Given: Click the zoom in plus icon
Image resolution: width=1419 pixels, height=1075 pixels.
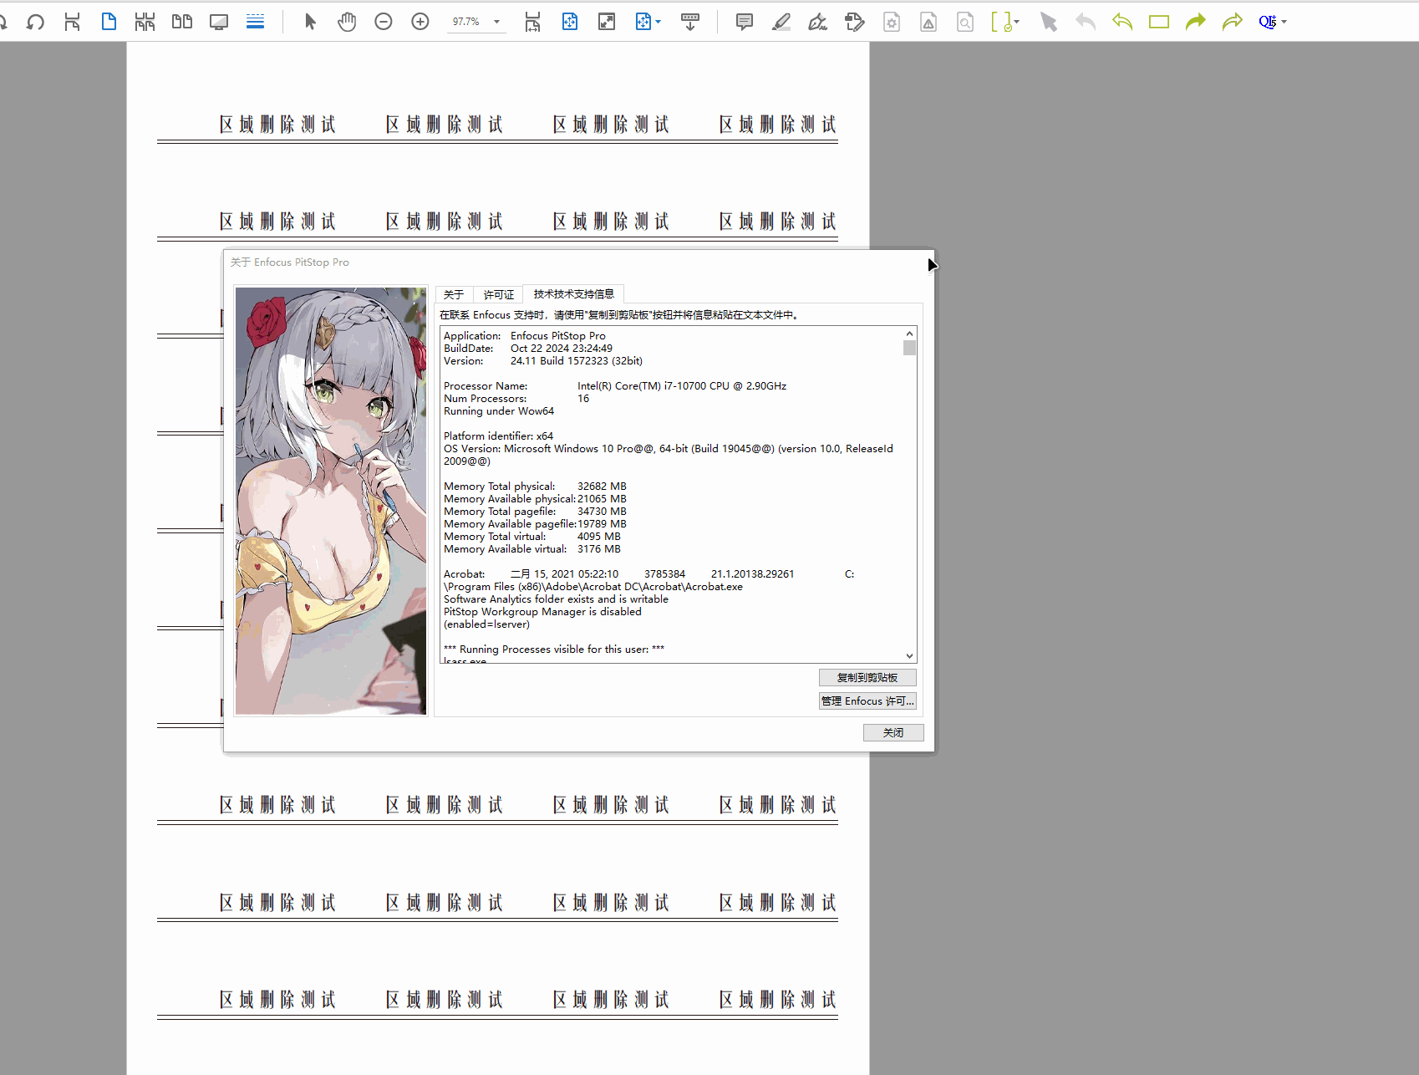Looking at the screenshot, I should coord(420,22).
